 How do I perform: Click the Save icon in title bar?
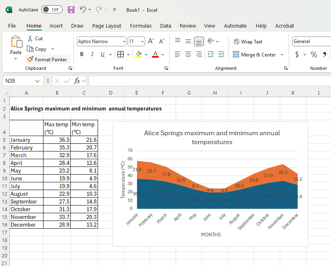(71, 10)
